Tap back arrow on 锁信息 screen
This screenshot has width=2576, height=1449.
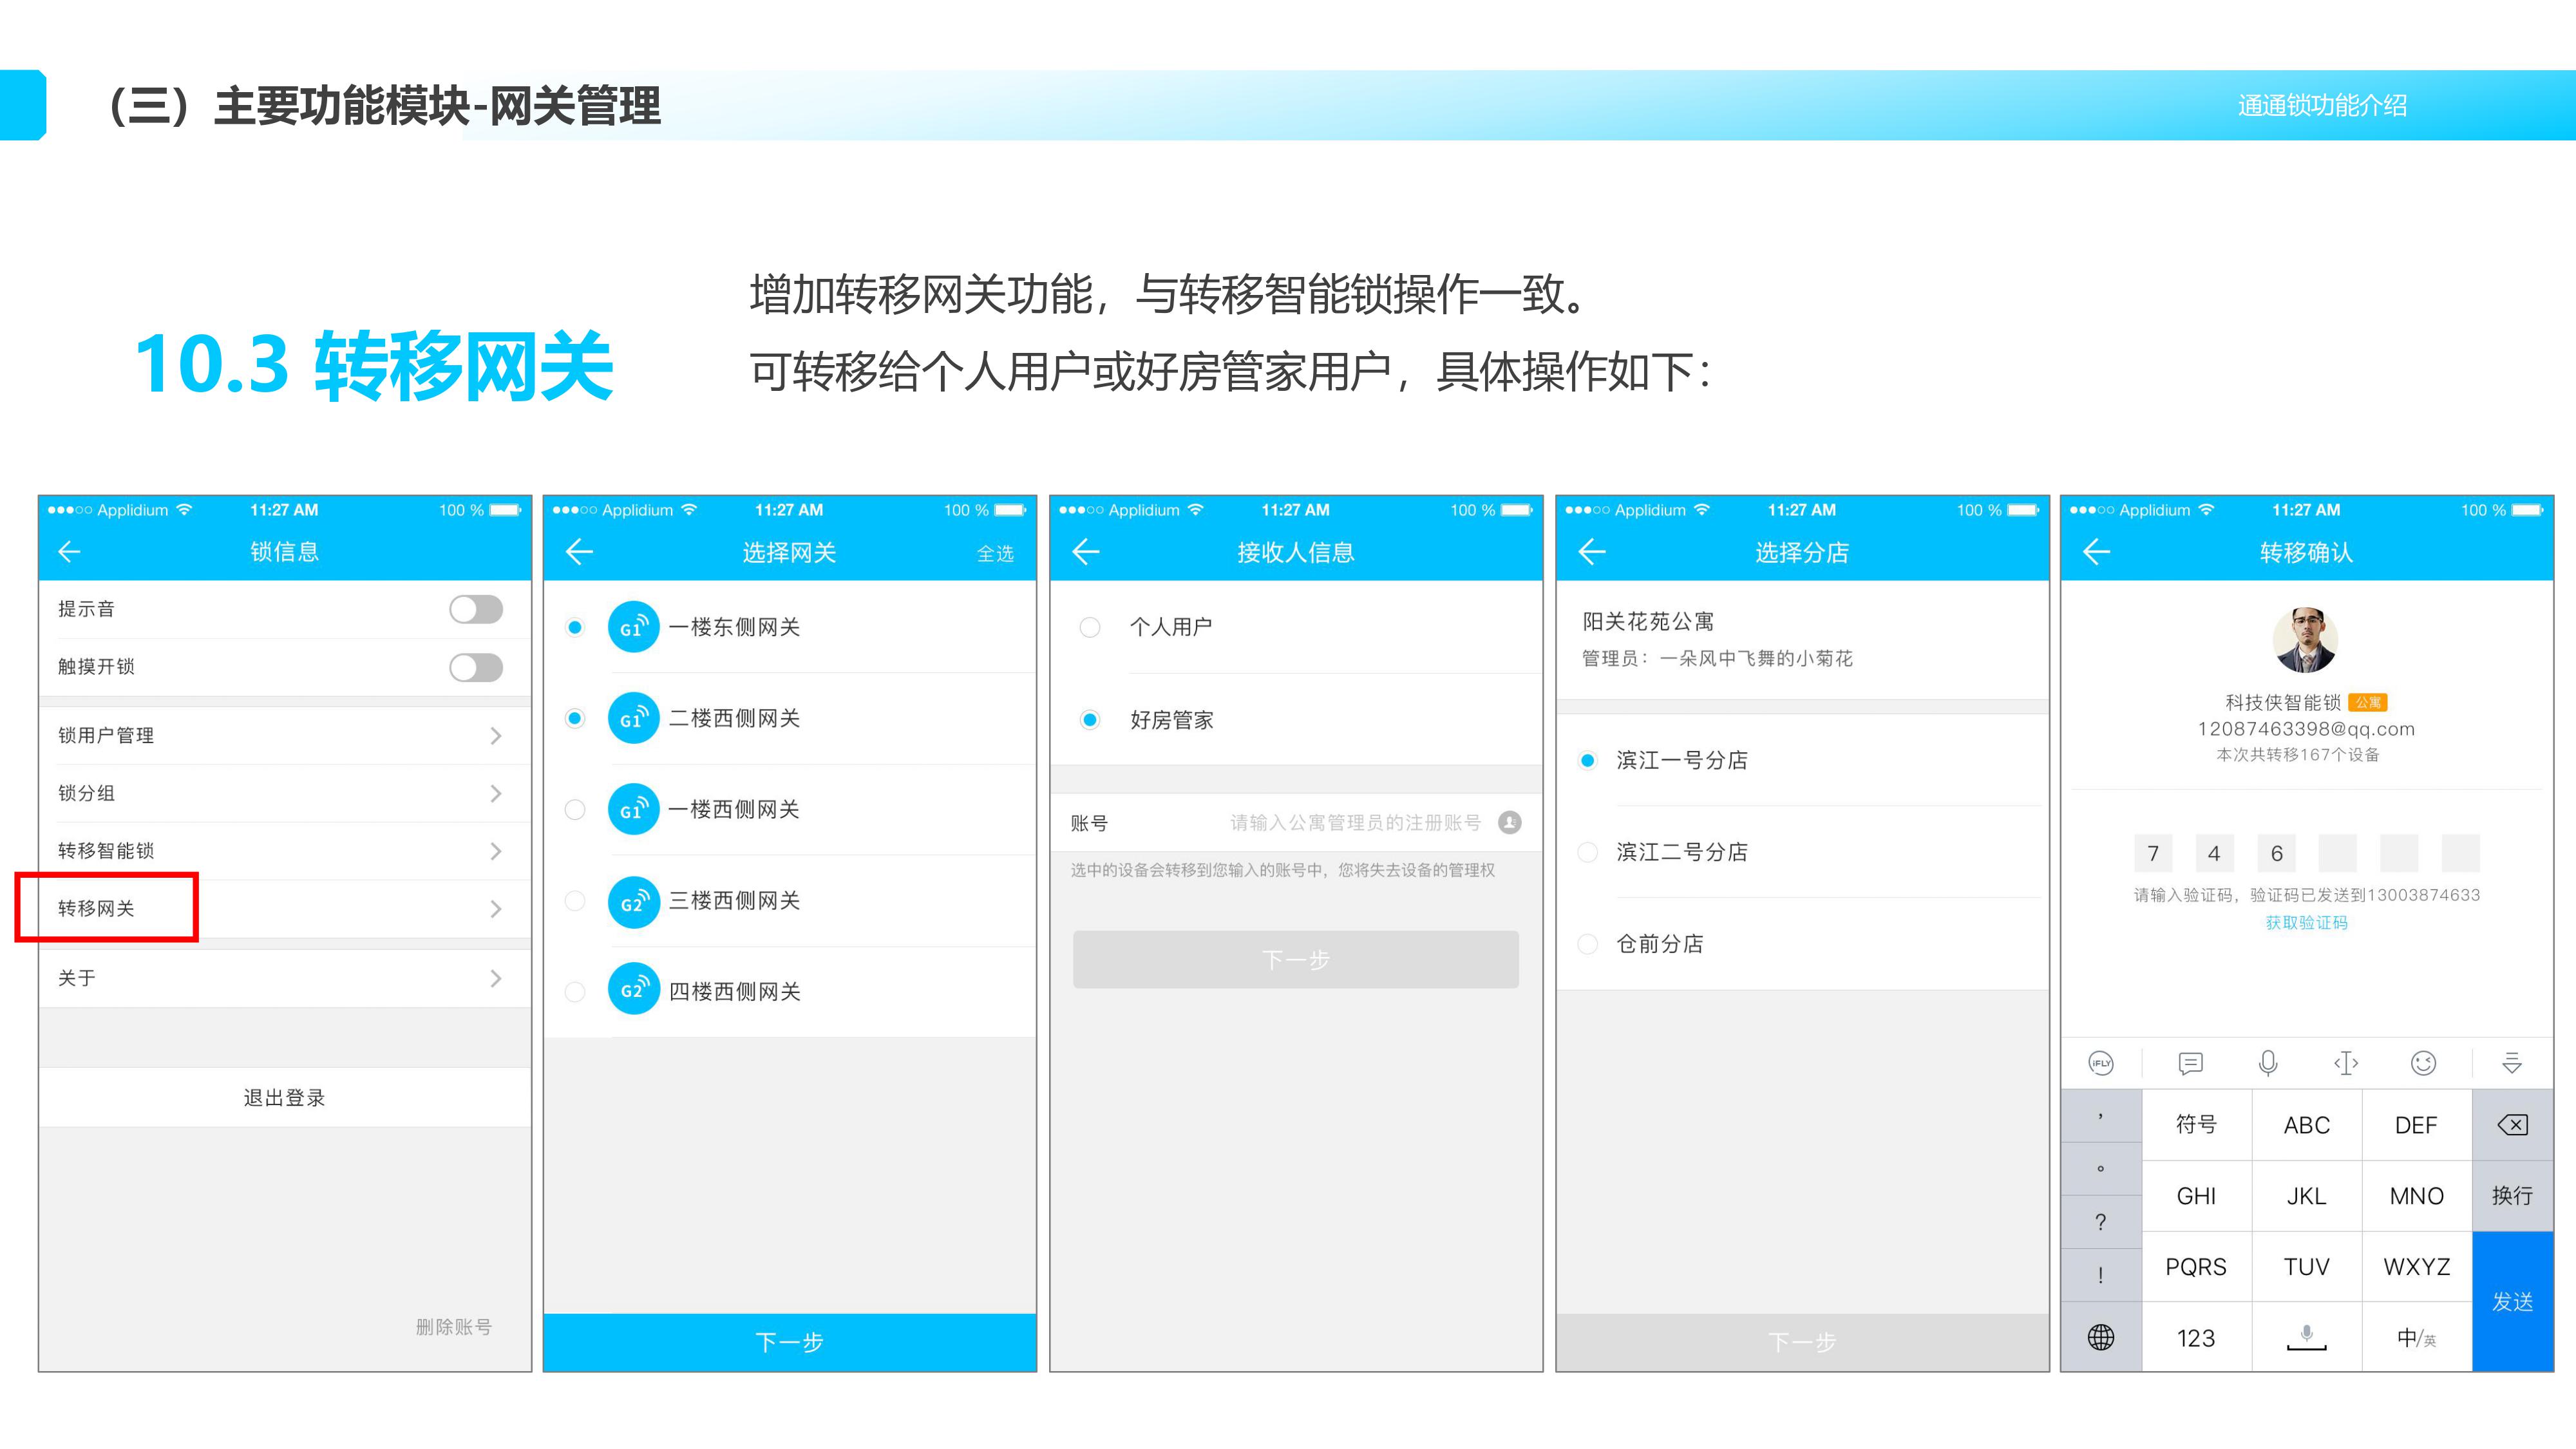pos(69,552)
